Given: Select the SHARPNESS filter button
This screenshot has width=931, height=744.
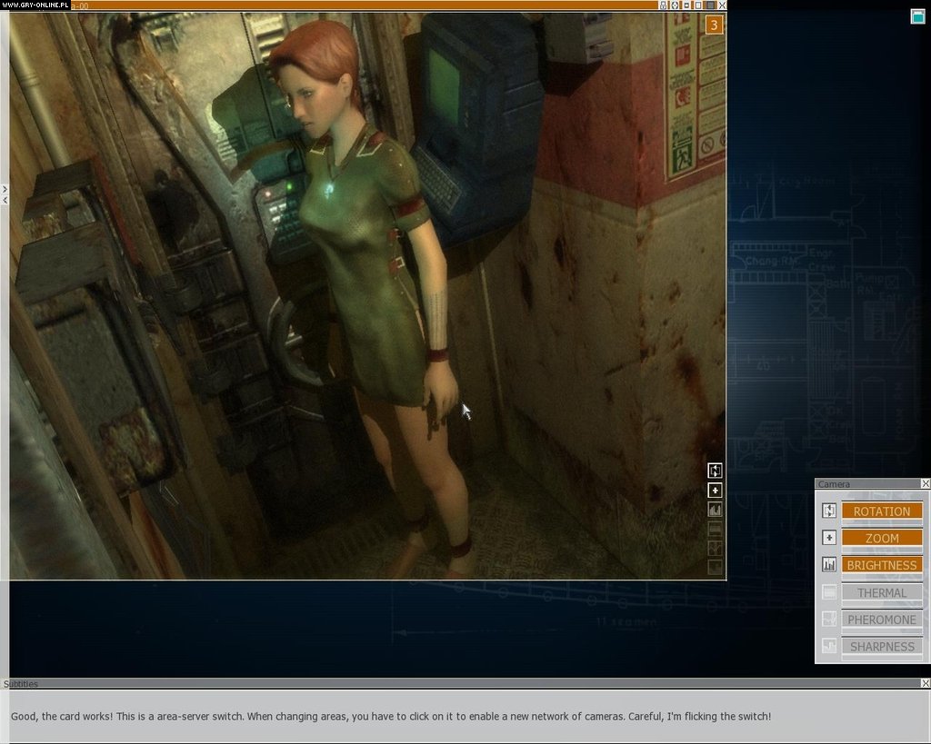Looking at the screenshot, I should tap(881, 647).
